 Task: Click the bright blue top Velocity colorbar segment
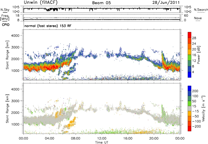pos(190,88)
